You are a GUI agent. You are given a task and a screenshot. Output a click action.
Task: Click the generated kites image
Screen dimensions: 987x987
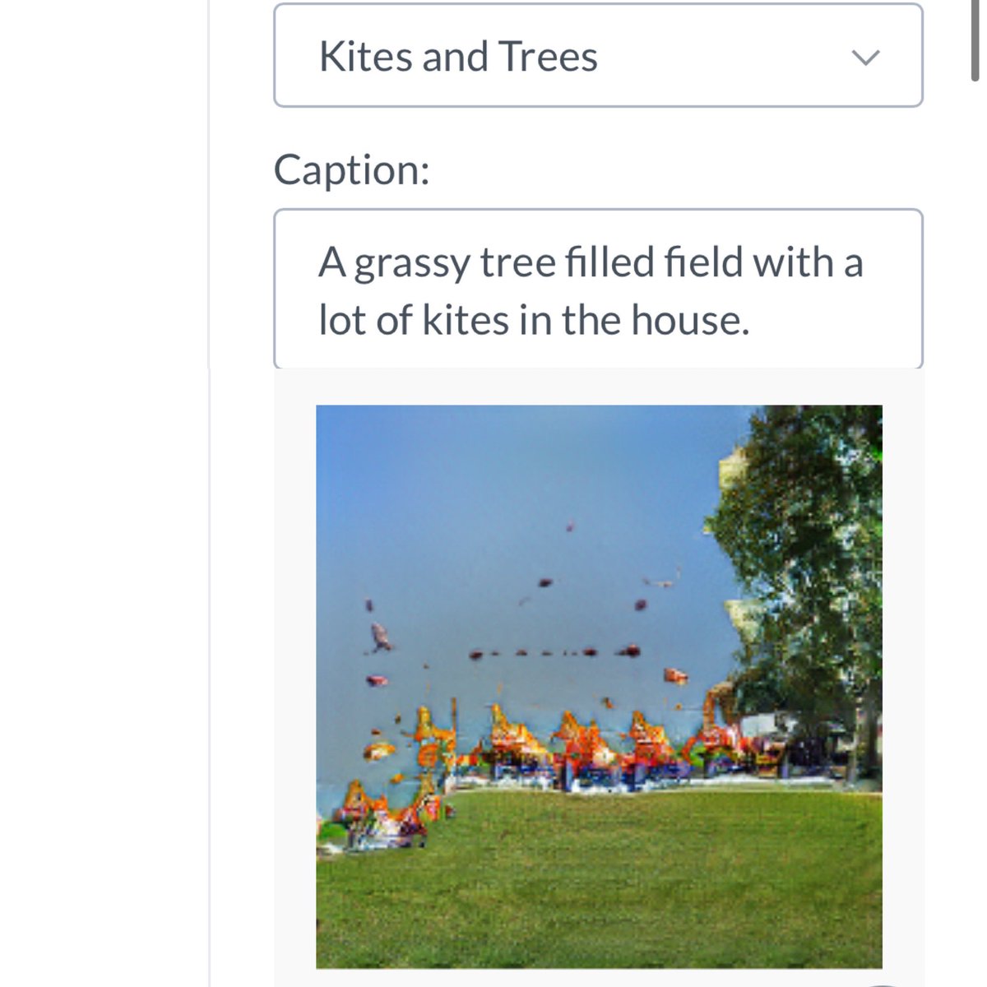[599, 686]
